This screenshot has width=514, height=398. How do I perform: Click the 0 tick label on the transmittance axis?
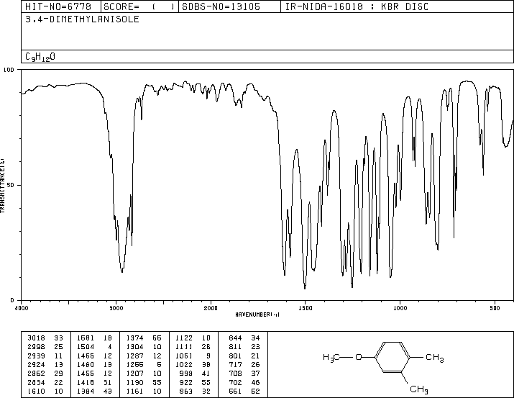12,300
